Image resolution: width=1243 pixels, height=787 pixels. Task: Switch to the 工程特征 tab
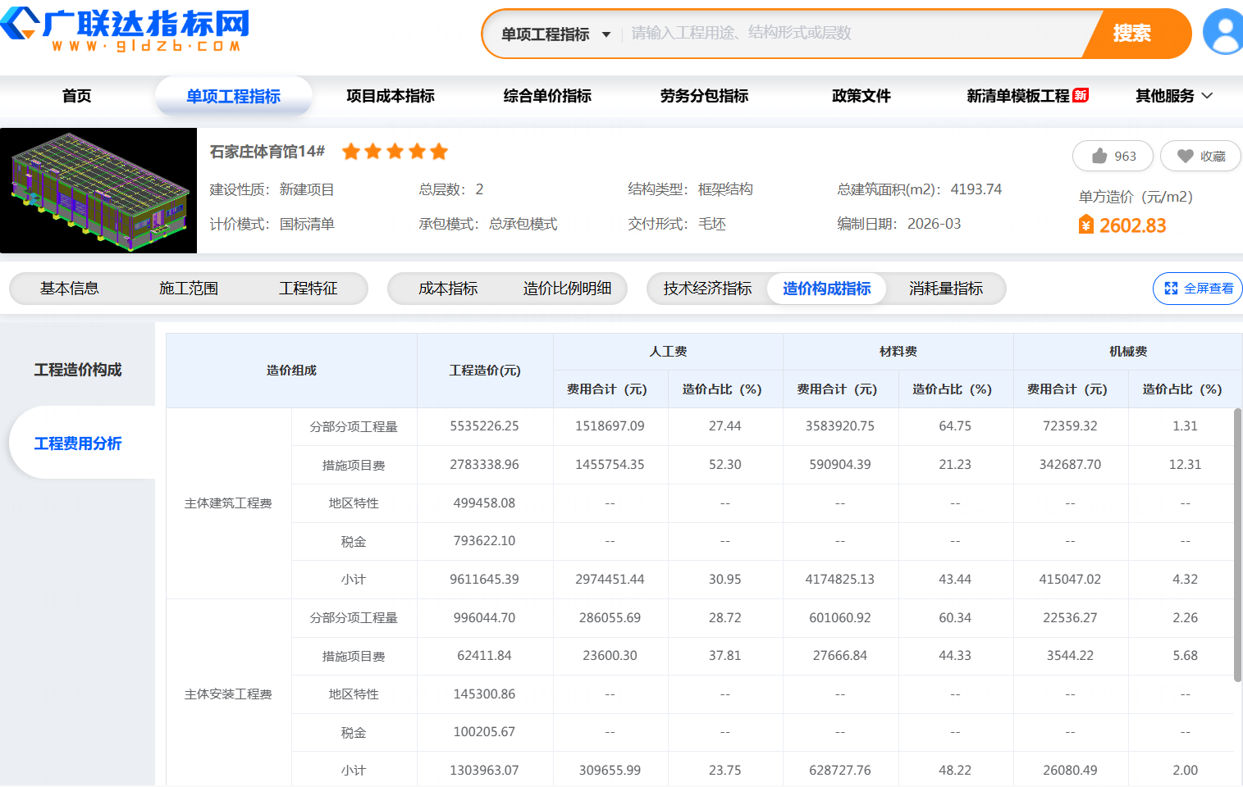pyautogui.click(x=308, y=289)
